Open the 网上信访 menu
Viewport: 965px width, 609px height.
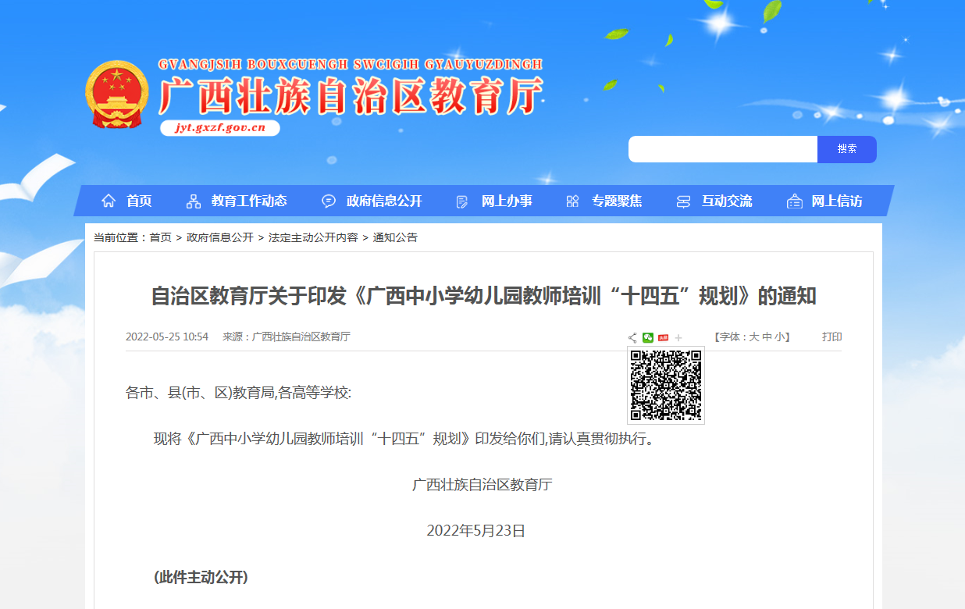pyautogui.click(x=837, y=201)
